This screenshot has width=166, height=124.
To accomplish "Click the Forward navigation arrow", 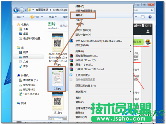I will 22,10.
